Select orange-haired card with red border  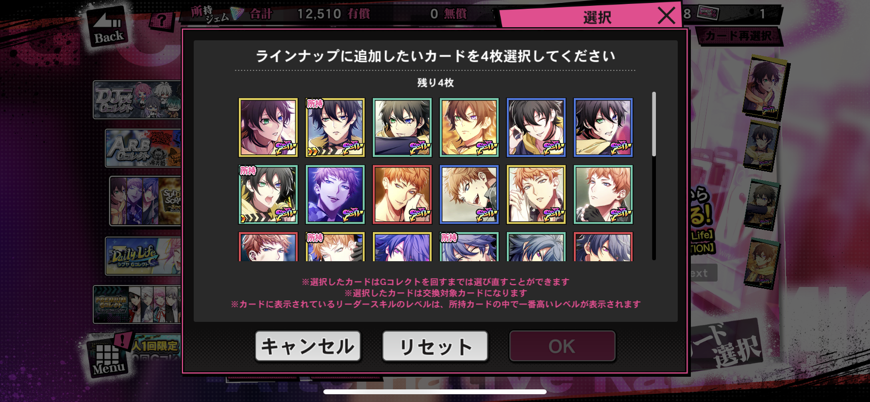pos(402,195)
